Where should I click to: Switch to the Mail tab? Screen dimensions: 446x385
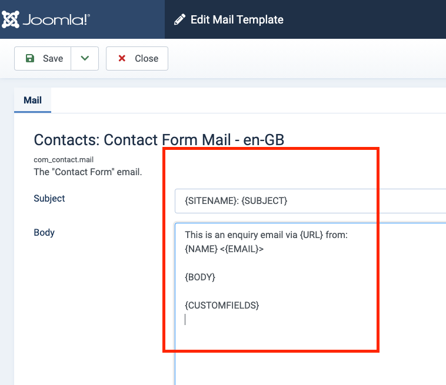tap(32, 100)
